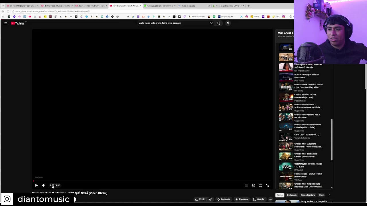This screenshot has height=206, width=367.
Task: Click the Preguntar button
Action: [x=242, y=199]
